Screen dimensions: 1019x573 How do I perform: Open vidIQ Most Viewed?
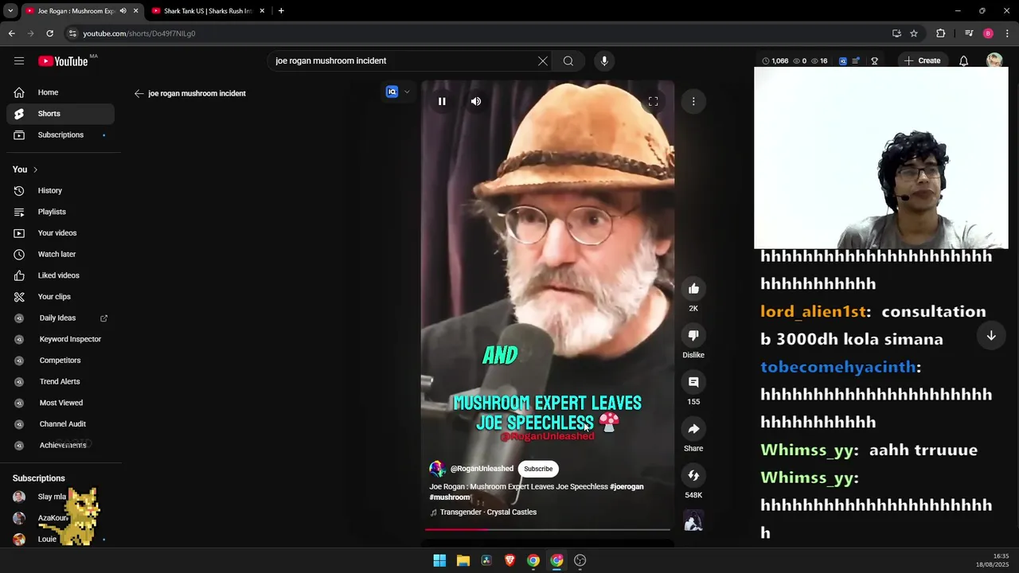(x=61, y=403)
